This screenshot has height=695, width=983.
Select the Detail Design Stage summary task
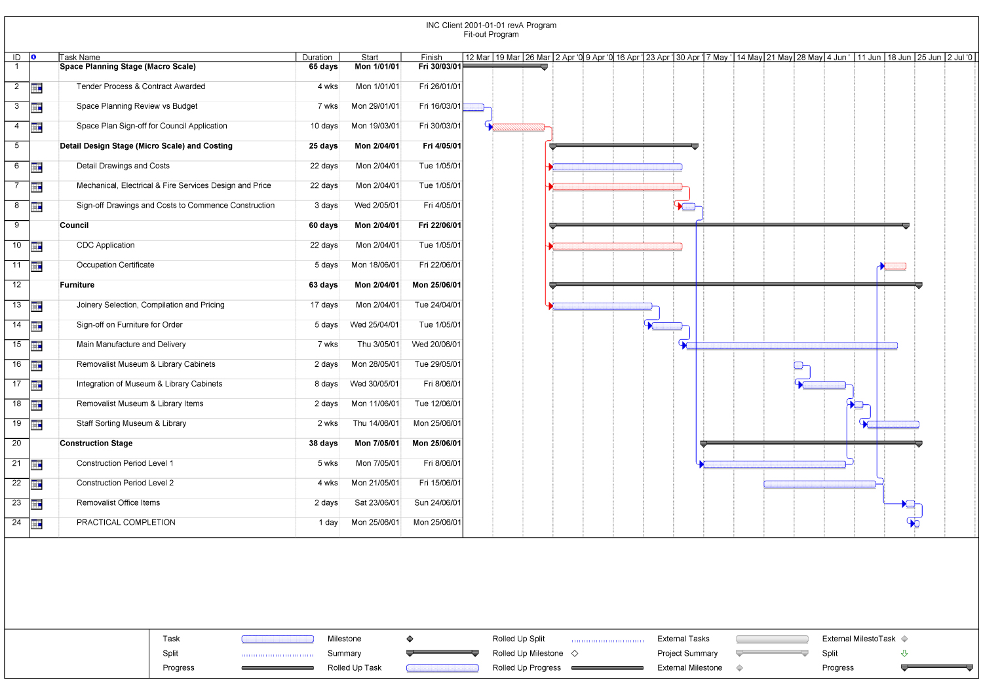click(146, 146)
